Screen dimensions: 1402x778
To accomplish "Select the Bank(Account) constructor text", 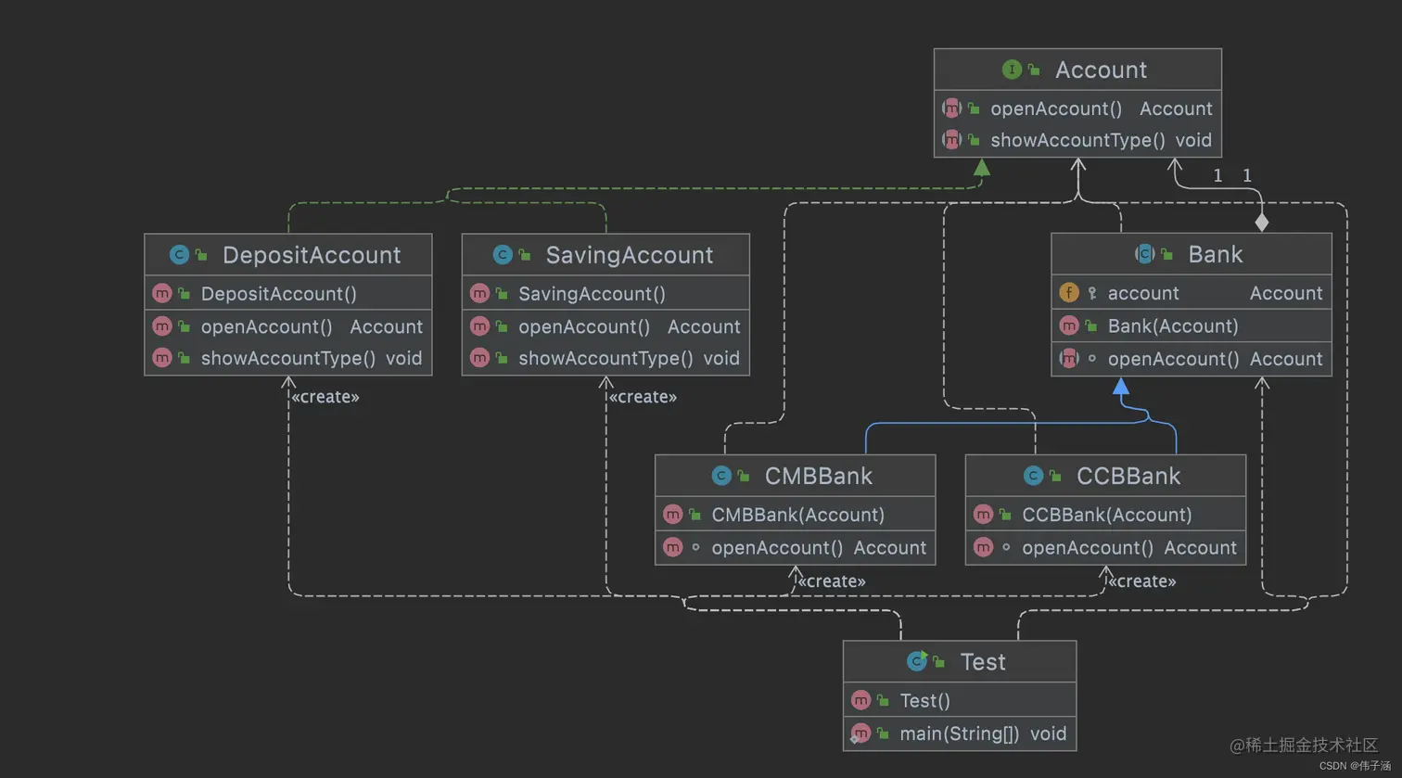I will (1173, 325).
